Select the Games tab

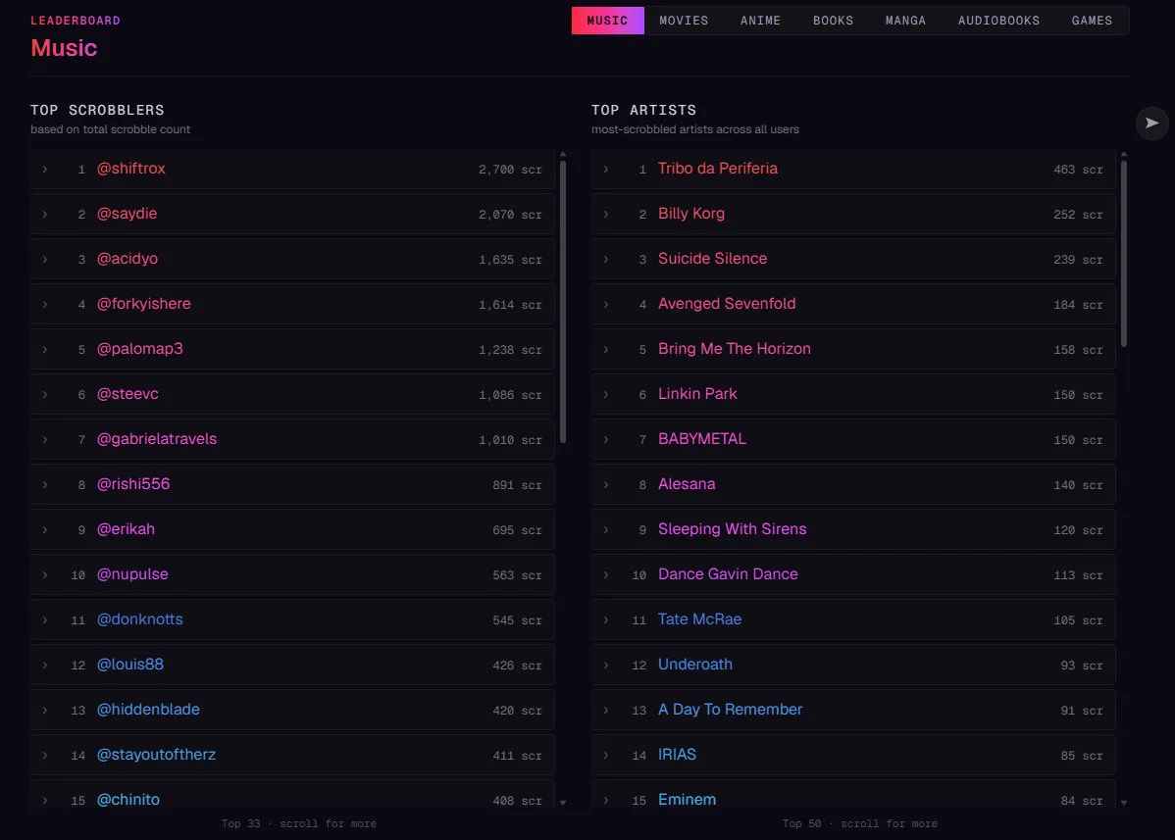[x=1092, y=21]
